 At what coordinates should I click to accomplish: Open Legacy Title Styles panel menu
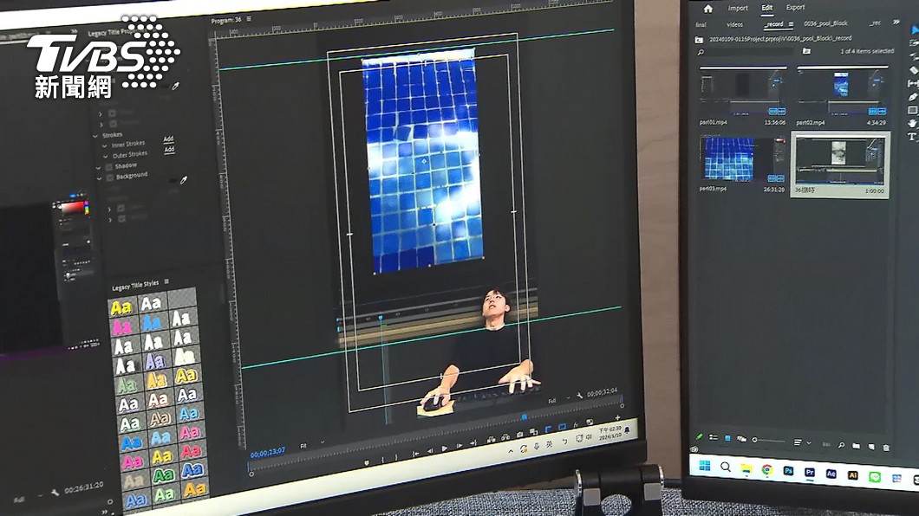click(166, 282)
